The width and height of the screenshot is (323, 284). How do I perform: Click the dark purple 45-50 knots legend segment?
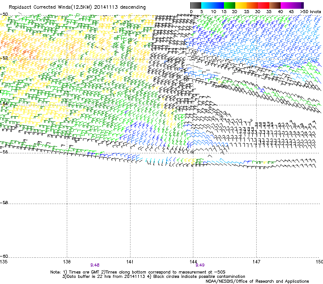pyautogui.click(x=298, y=5)
